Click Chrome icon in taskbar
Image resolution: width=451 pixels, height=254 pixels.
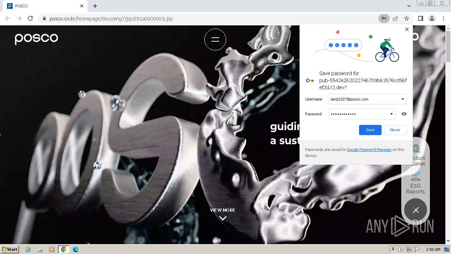coord(64,249)
